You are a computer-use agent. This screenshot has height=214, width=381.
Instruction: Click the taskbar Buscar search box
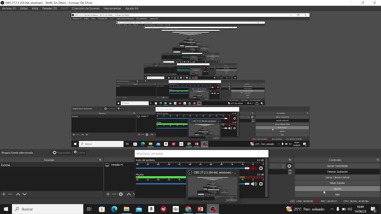pyautogui.click(x=48, y=209)
